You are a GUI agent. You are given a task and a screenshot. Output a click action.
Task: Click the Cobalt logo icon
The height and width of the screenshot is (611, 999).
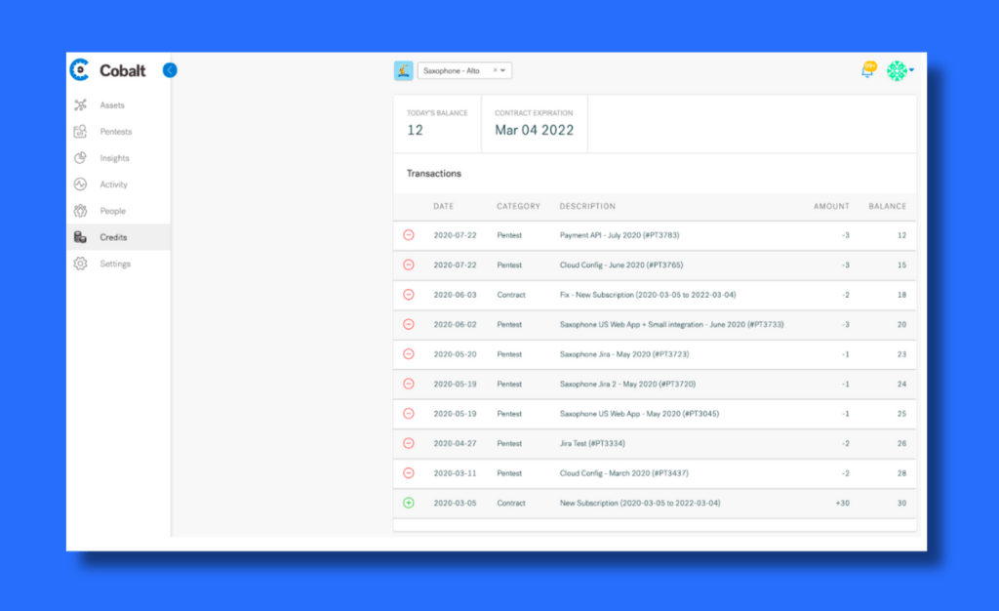[x=80, y=70]
